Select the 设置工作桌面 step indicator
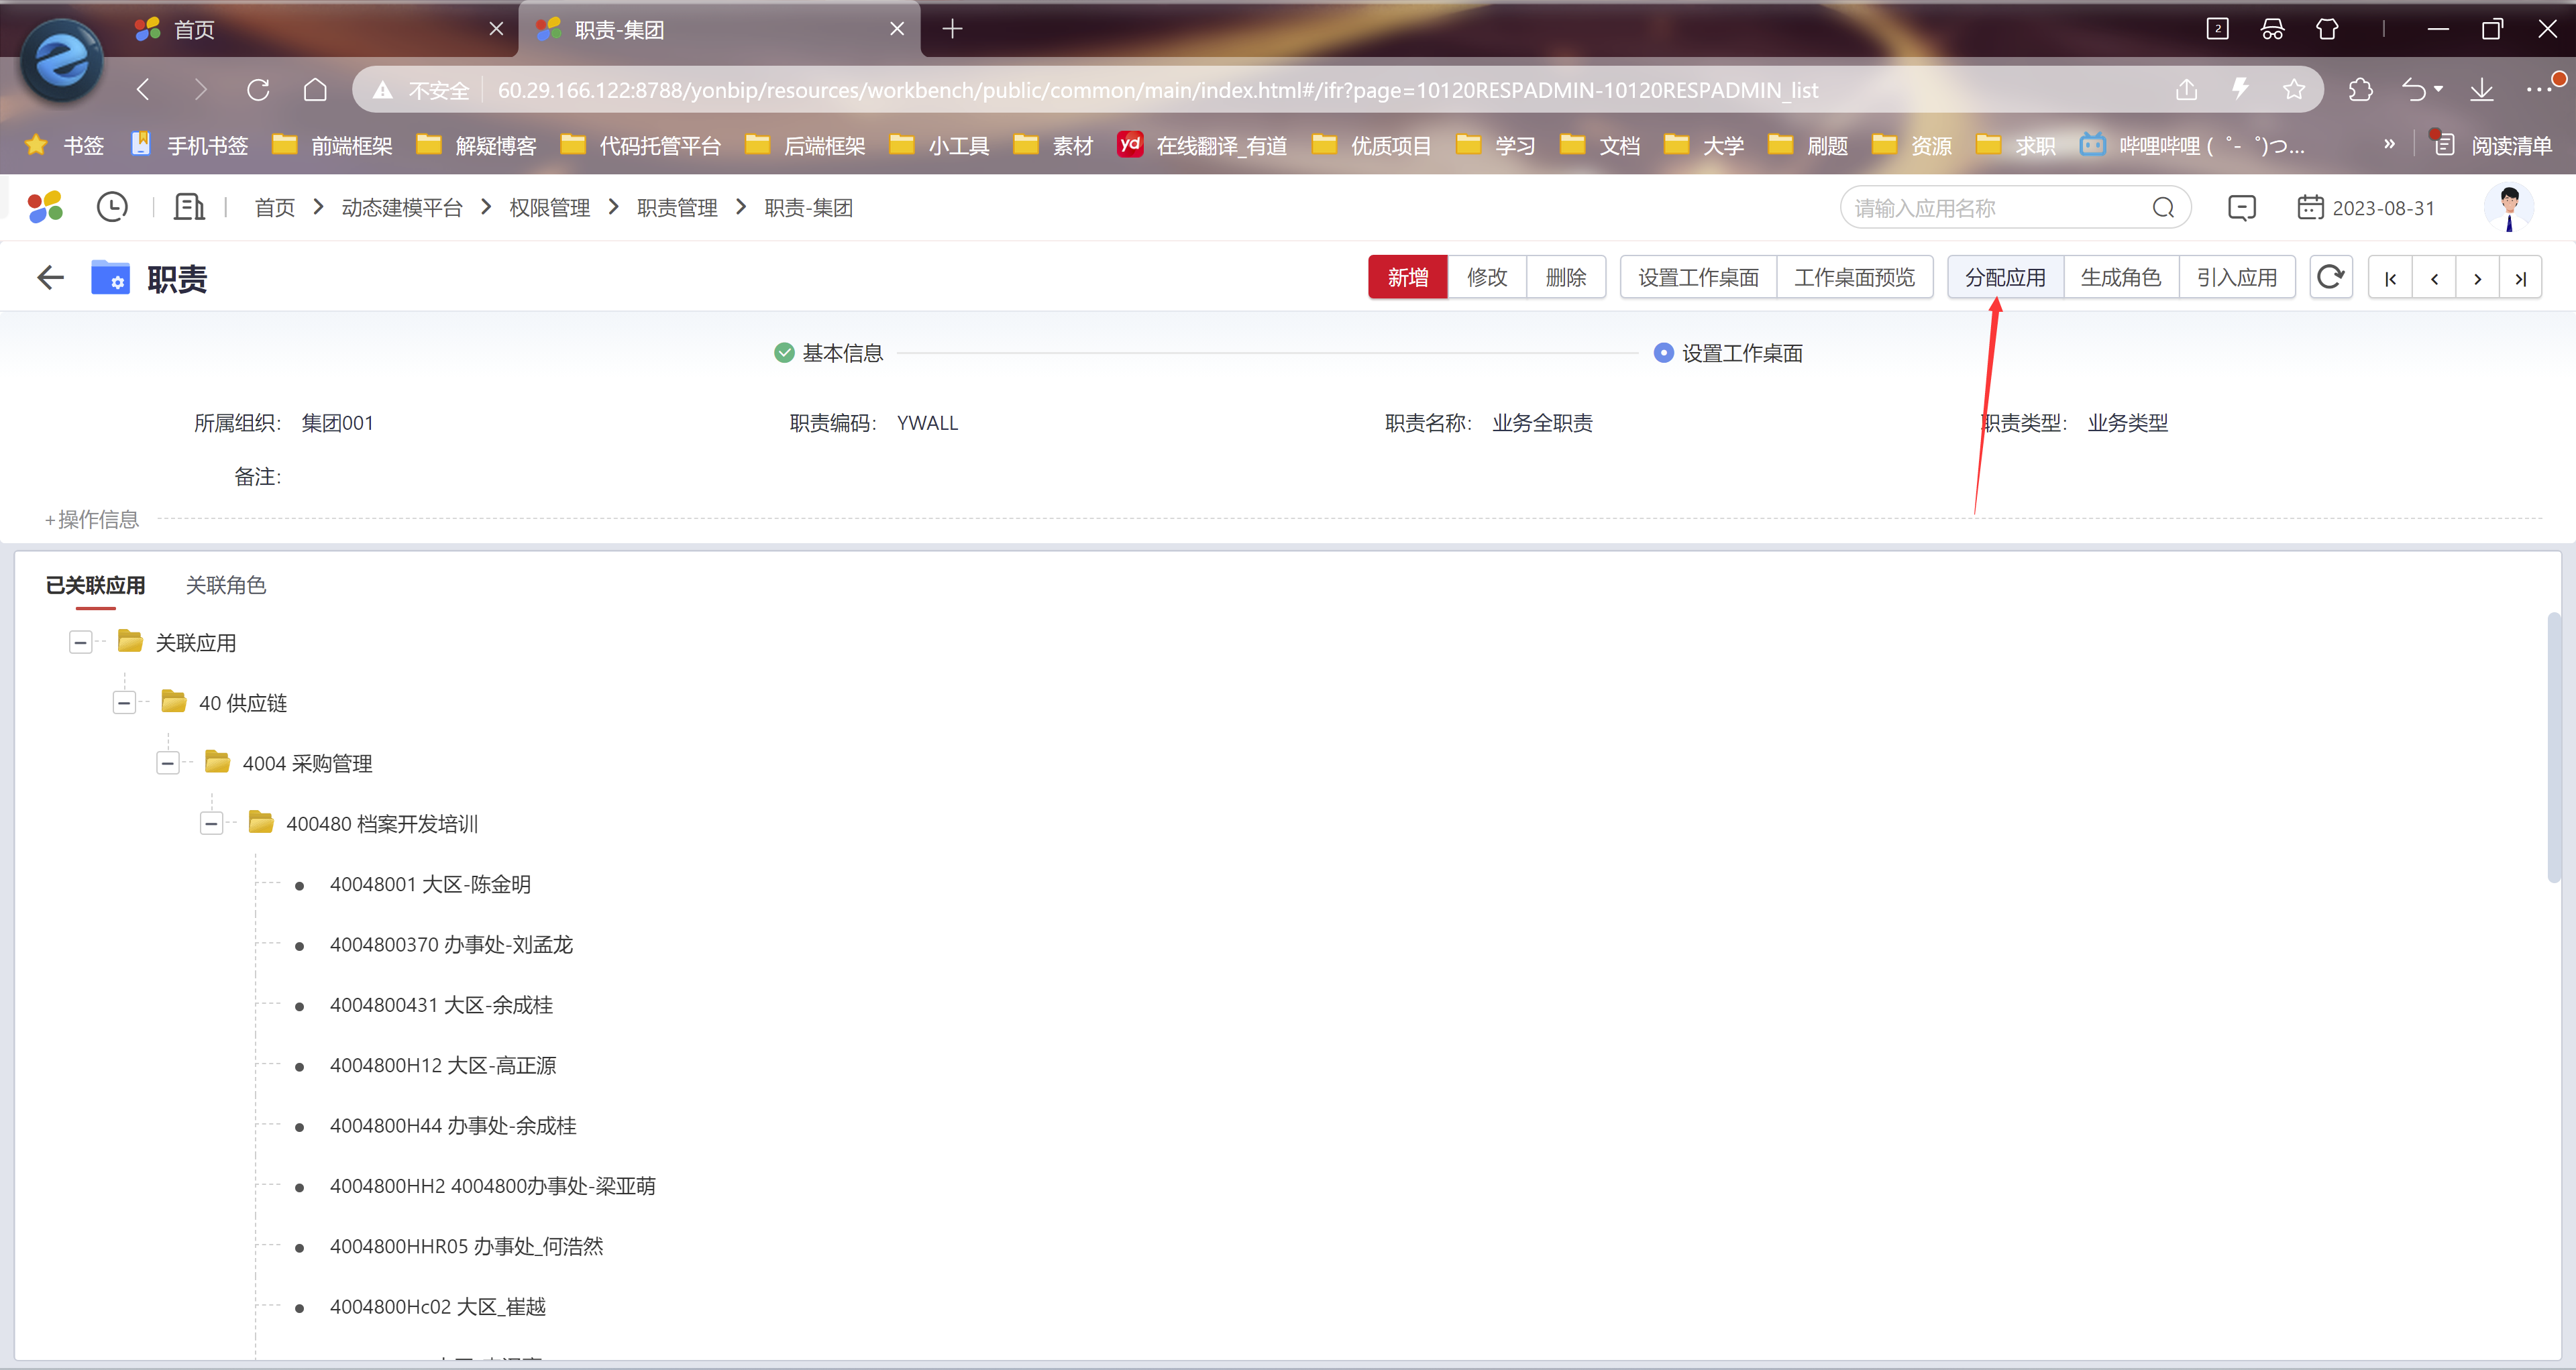2576x1370 pixels. click(x=1728, y=353)
